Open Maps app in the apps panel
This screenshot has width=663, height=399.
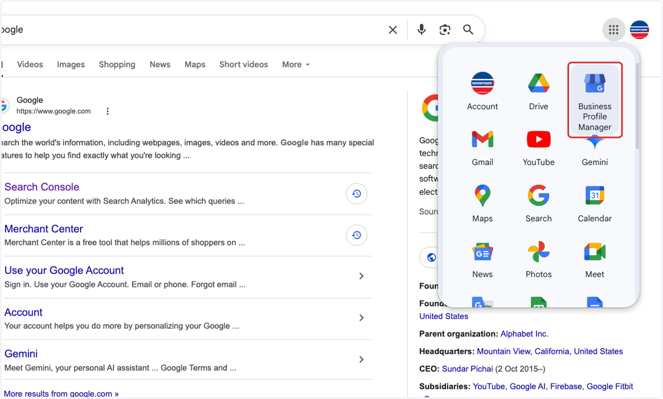(x=482, y=204)
